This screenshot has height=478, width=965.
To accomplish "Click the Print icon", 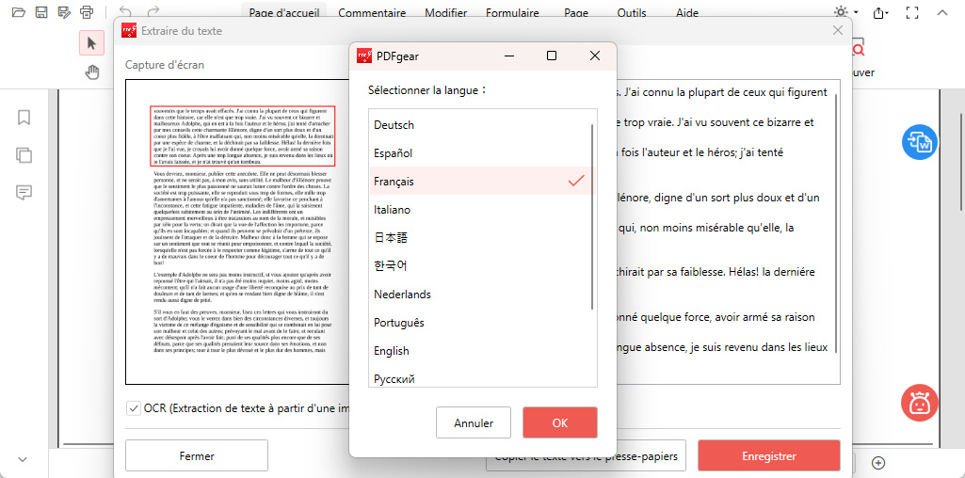I will point(88,11).
